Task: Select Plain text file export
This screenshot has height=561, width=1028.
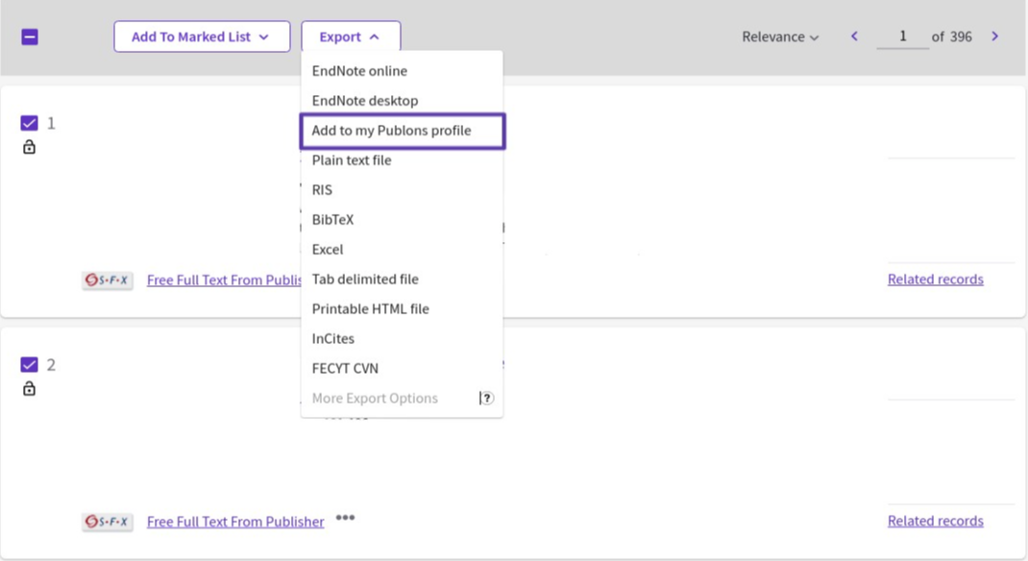Action: point(402,159)
